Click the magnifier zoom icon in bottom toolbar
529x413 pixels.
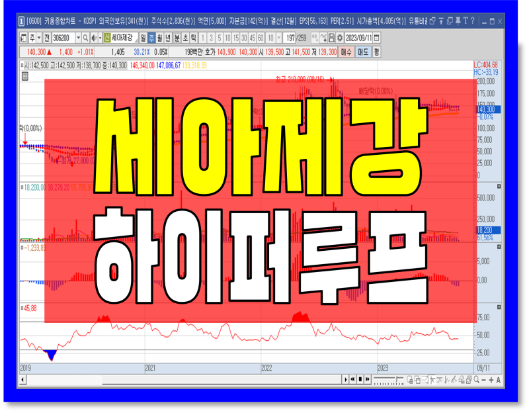pos(476,380)
